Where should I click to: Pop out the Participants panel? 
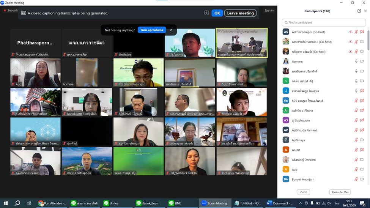click(359, 11)
